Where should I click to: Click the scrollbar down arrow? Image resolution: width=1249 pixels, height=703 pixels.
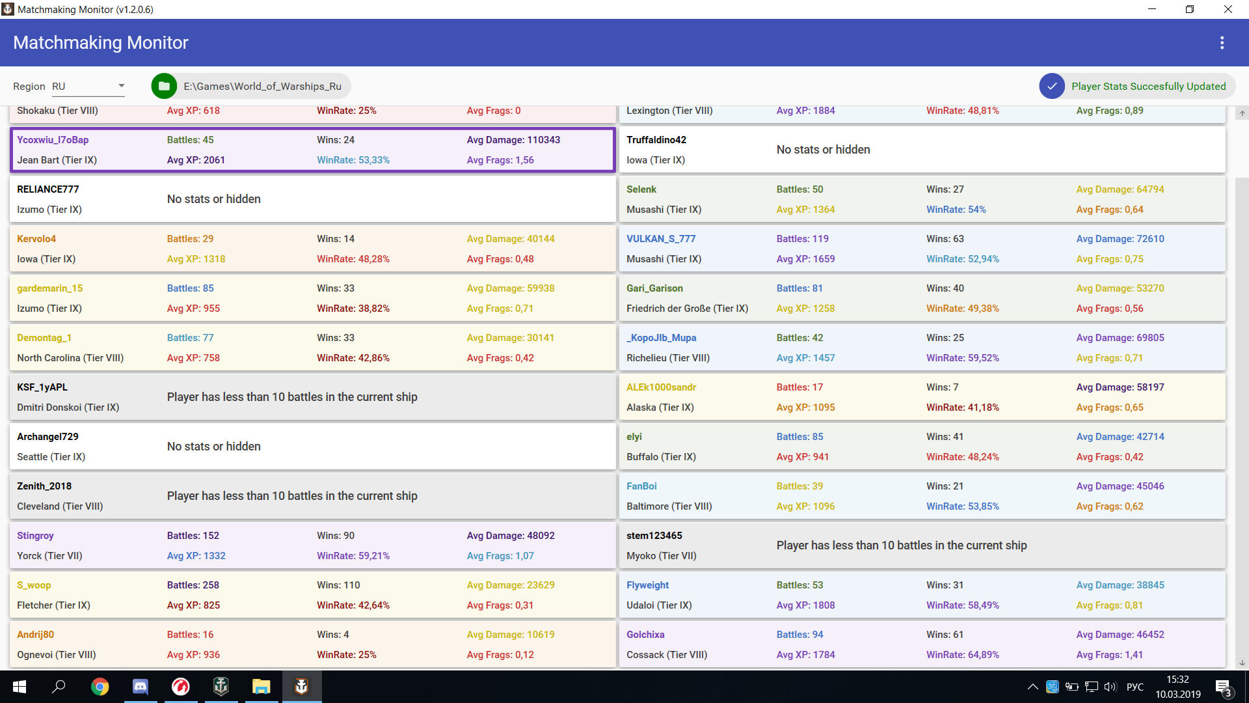click(1242, 663)
